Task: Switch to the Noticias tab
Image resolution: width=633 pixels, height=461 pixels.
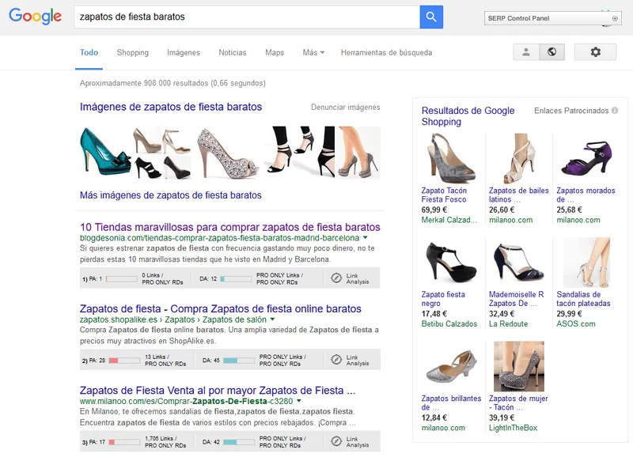Action: [232, 52]
